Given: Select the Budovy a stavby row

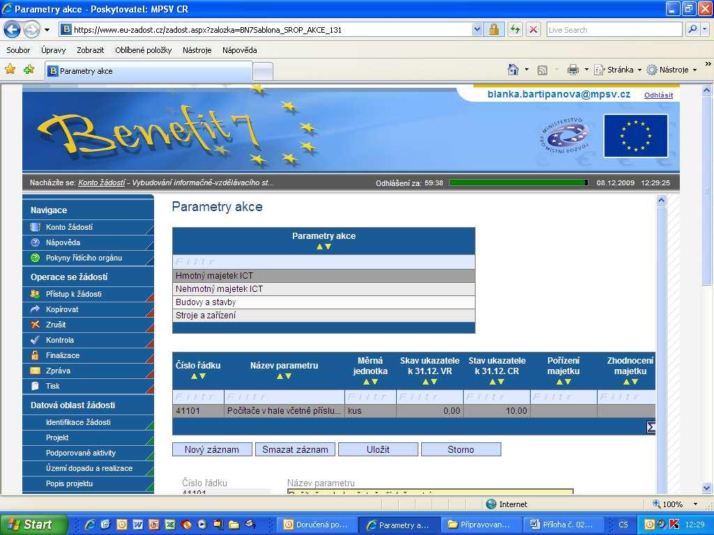Looking at the screenshot, I should click(x=324, y=302).
